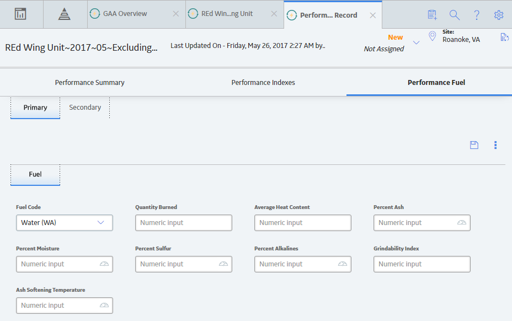
Task: Click the REd Win...ng Unit tab icon
Action: (193, 14)
